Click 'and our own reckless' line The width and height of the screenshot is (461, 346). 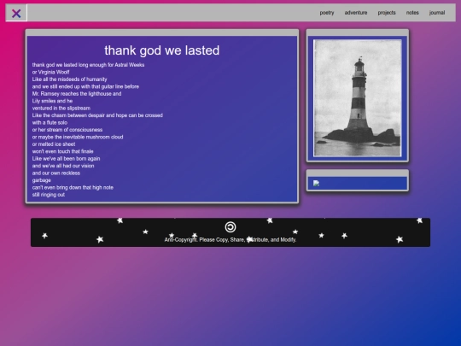click(x=56, y=173)
